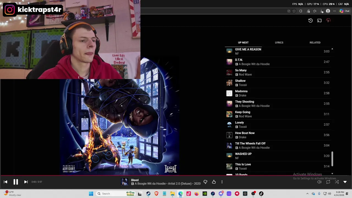The height and width of the screenshot is (198, 352).
Task: Open the browser profile avatar
Action: coord(328,11)
